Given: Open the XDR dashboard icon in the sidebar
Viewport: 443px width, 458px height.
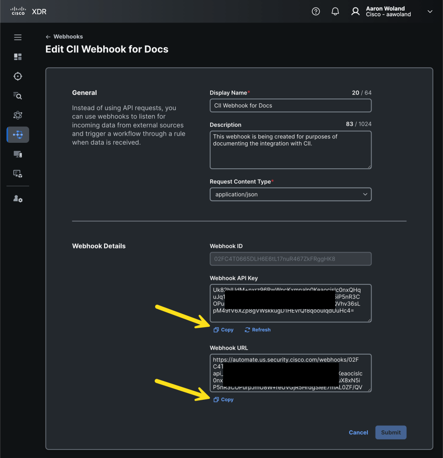Looking at the screenshot, I should pos(17,56).
